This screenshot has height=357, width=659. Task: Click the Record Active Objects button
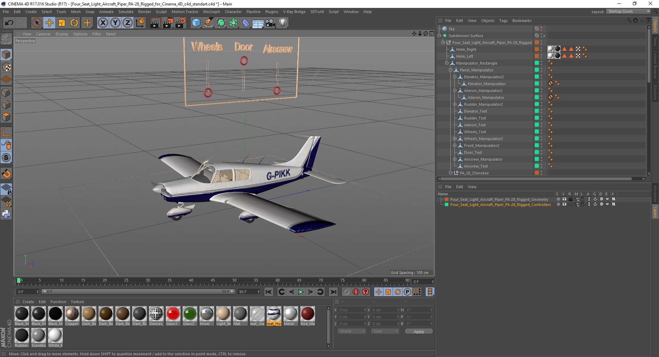pos(346,292)
